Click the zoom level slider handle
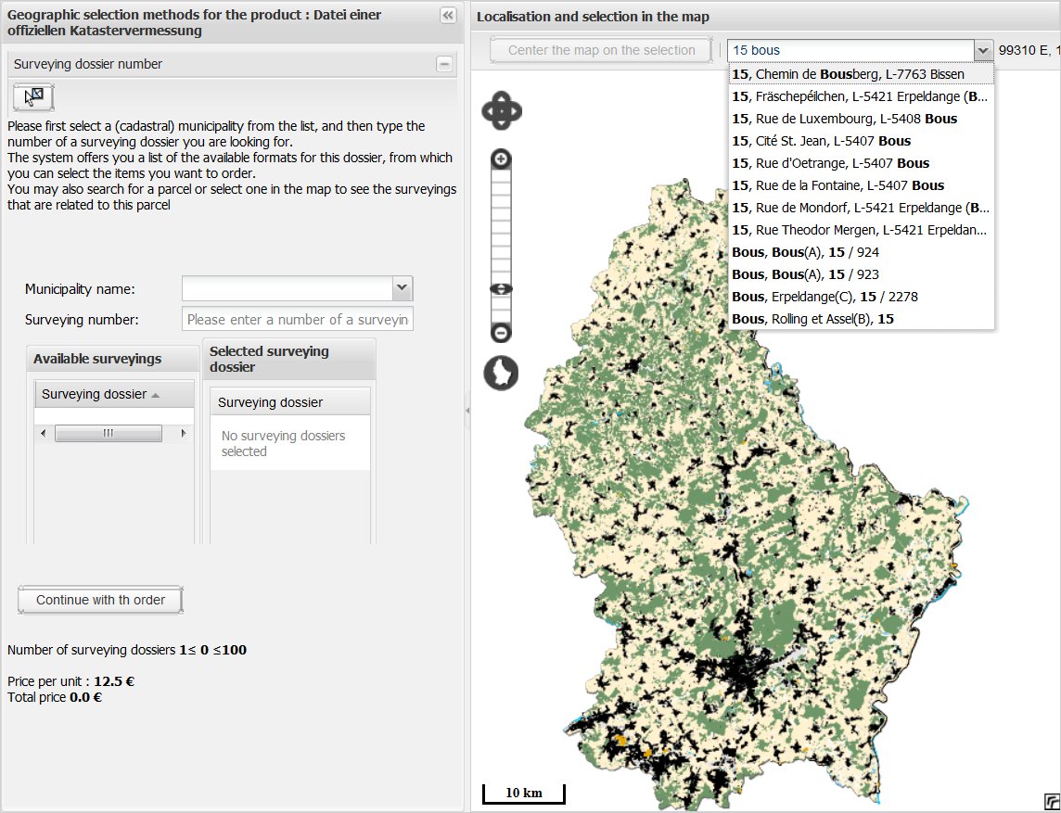This screenshot has height=813, width=1061. [x=501, y=289]
